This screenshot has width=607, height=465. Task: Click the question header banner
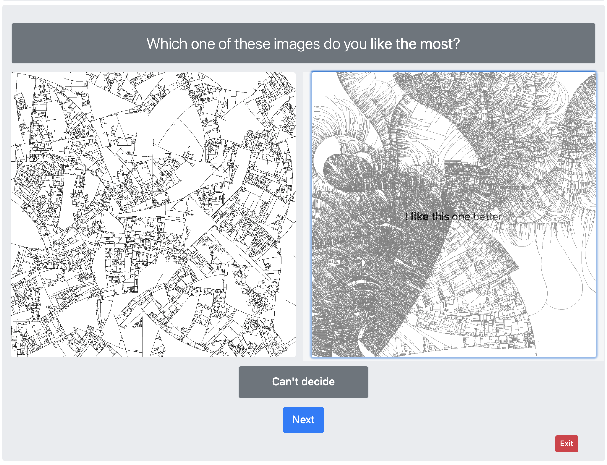[x=303, y=43]
